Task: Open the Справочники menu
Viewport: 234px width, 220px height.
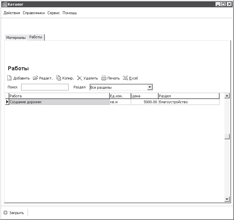Action: click(x=34, y=13)
